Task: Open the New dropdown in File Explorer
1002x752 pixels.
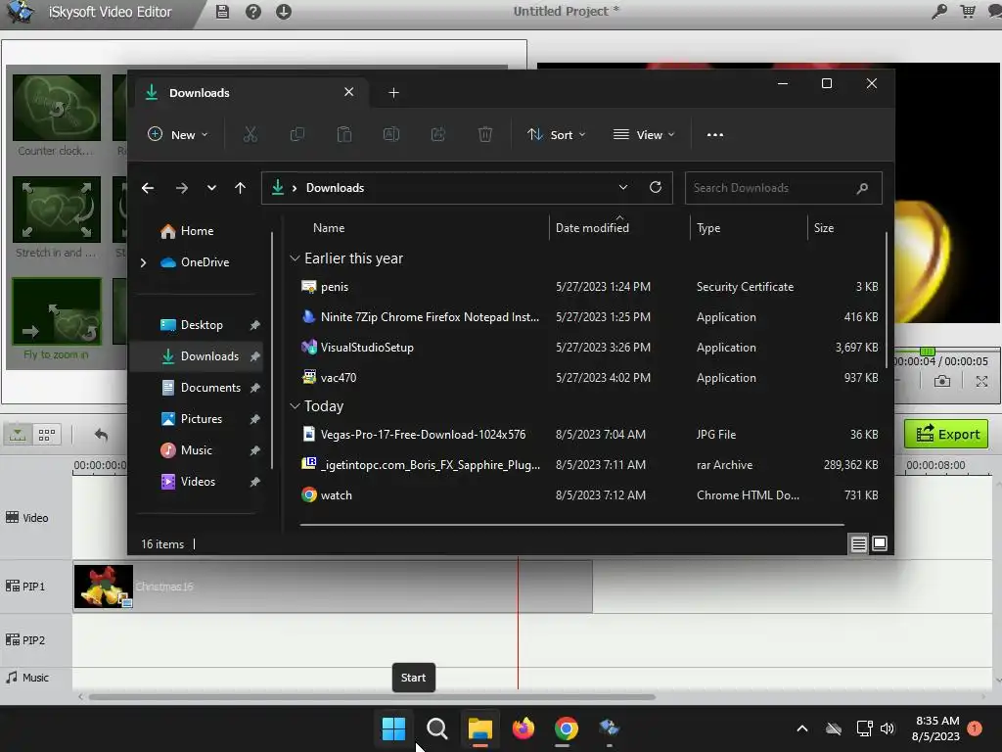Action: pyautogui.click(x=178, y=135)
